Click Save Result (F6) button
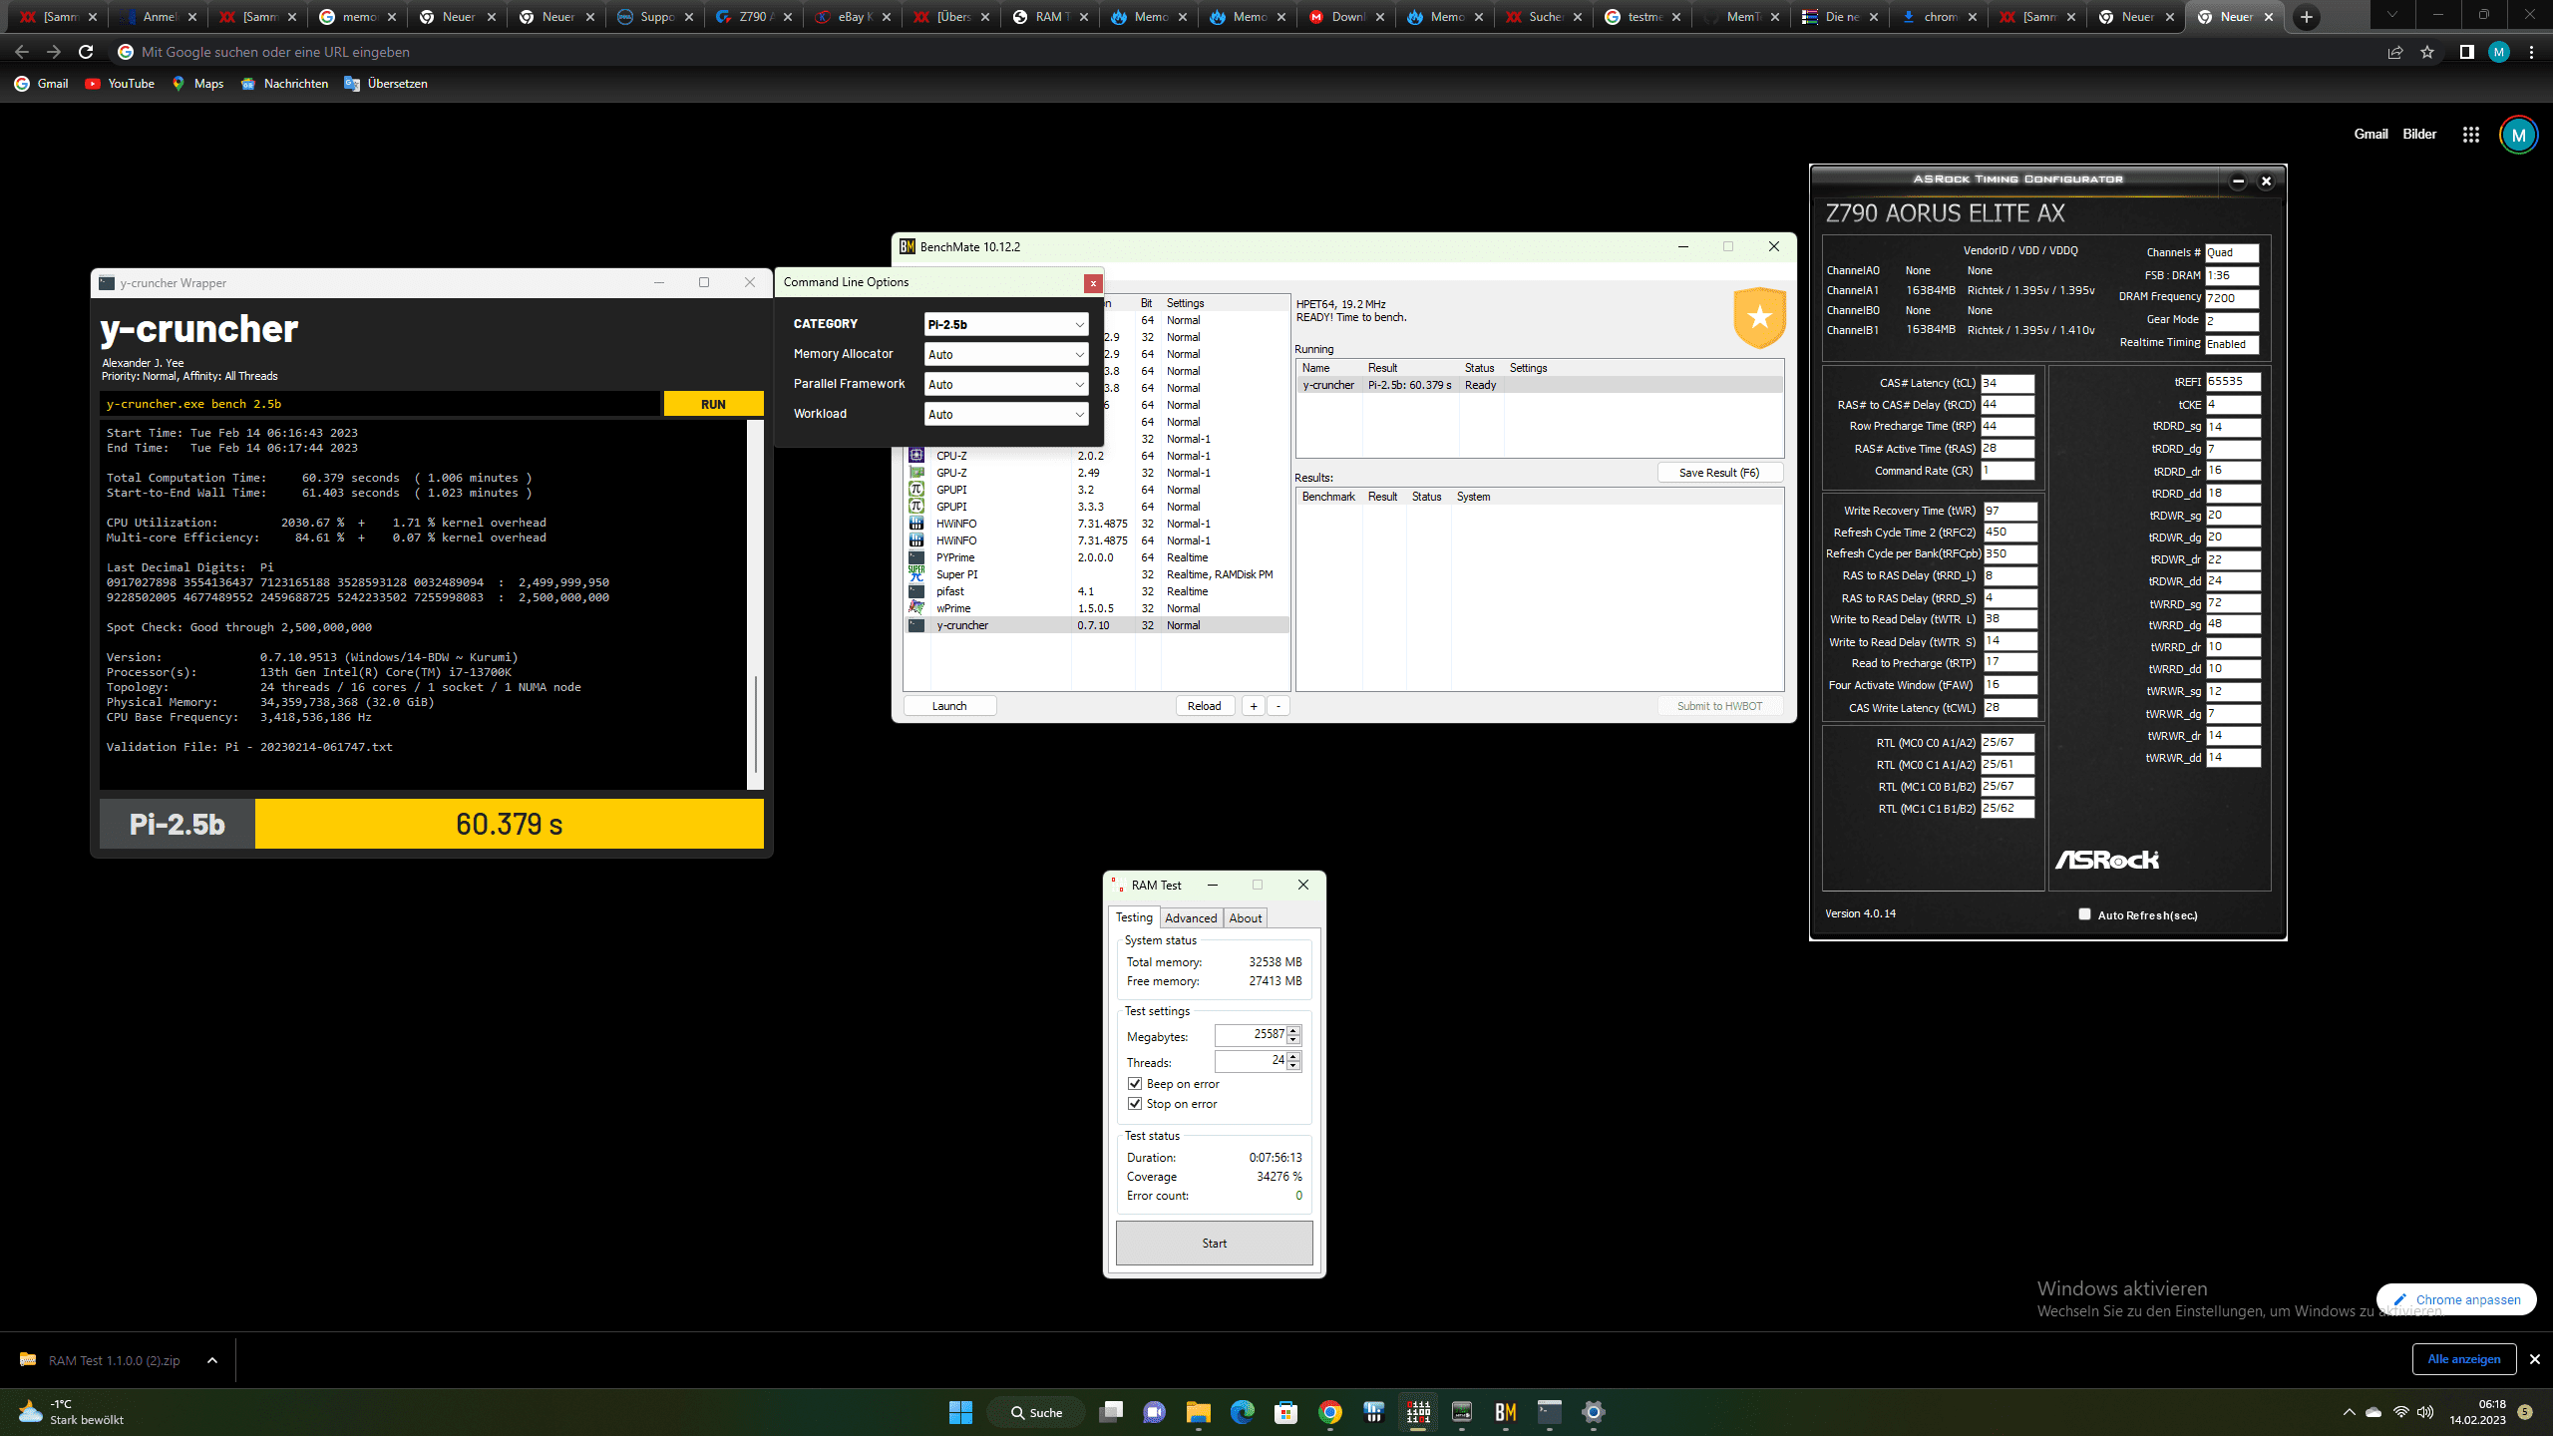This screenshot has height=1436, width=2553. [x=1719, y=473]
